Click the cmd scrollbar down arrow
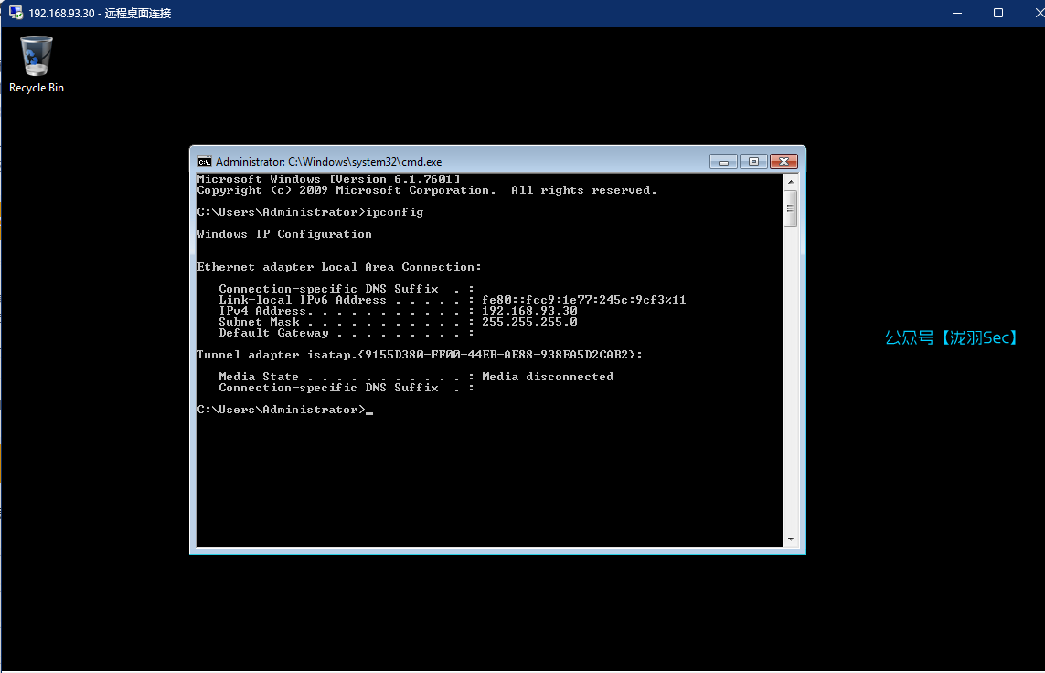 (x=790, y=539)
